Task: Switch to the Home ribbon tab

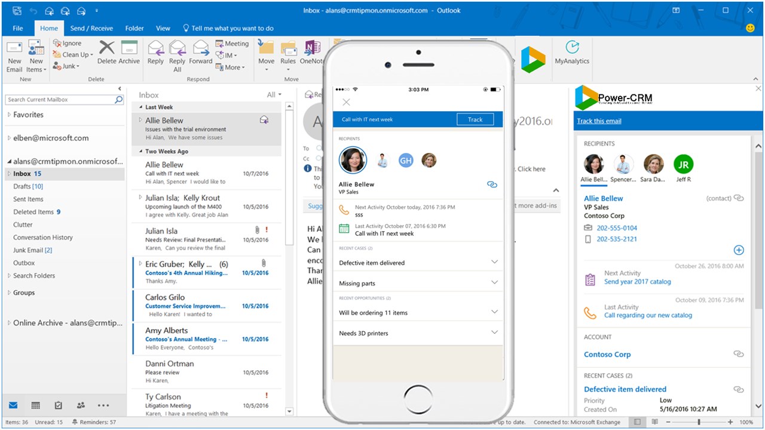Action: coord(49,28)
